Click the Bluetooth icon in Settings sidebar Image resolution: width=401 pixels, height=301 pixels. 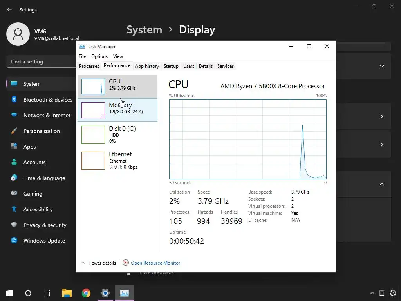point(14,99)
